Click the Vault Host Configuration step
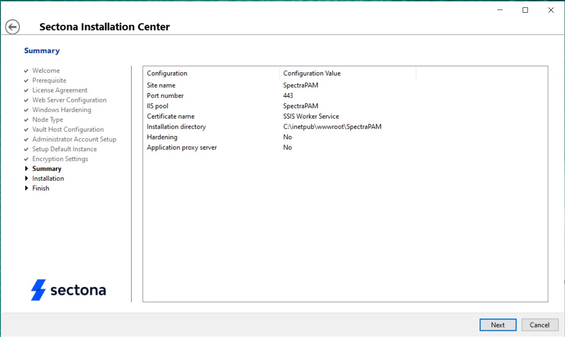565x337 pixels. point(68,129)
